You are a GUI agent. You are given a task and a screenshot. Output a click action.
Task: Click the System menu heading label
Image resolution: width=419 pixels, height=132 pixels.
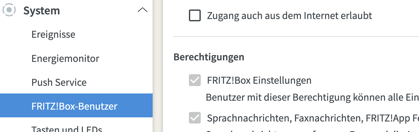[x=41, y=11]
